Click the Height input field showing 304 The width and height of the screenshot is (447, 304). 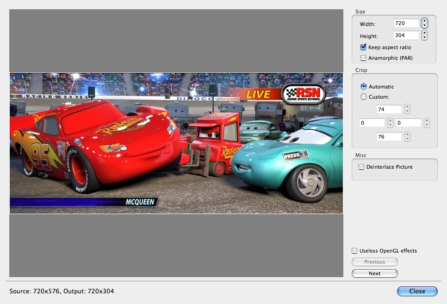406,35
